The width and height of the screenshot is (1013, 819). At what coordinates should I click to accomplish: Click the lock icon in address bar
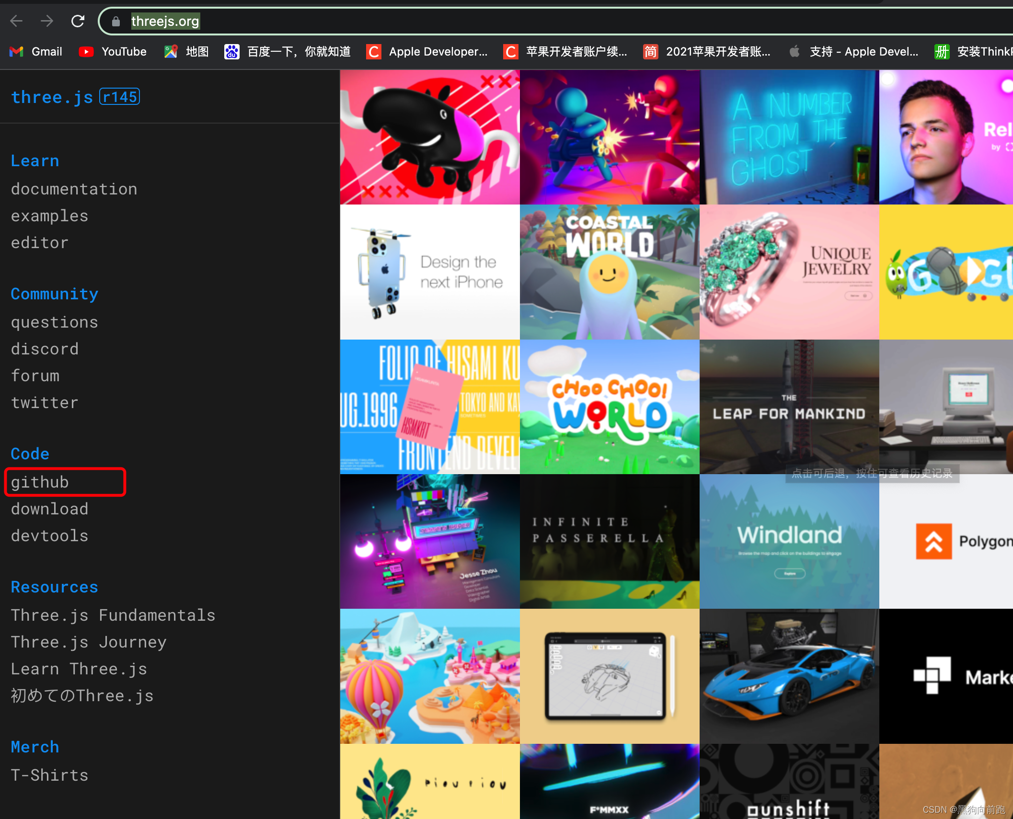coord(116,22)
